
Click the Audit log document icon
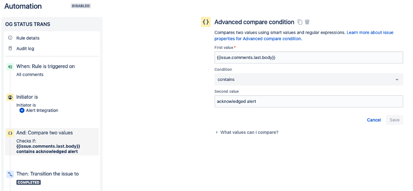[x=10, y=48]
